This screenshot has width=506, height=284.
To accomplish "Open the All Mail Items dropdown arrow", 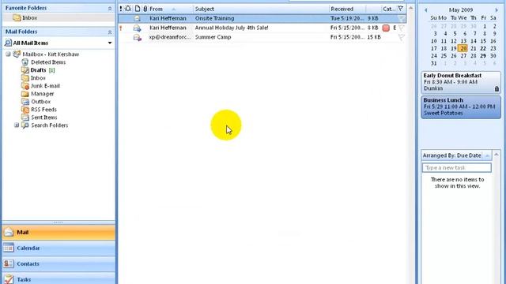I will 110,43.
